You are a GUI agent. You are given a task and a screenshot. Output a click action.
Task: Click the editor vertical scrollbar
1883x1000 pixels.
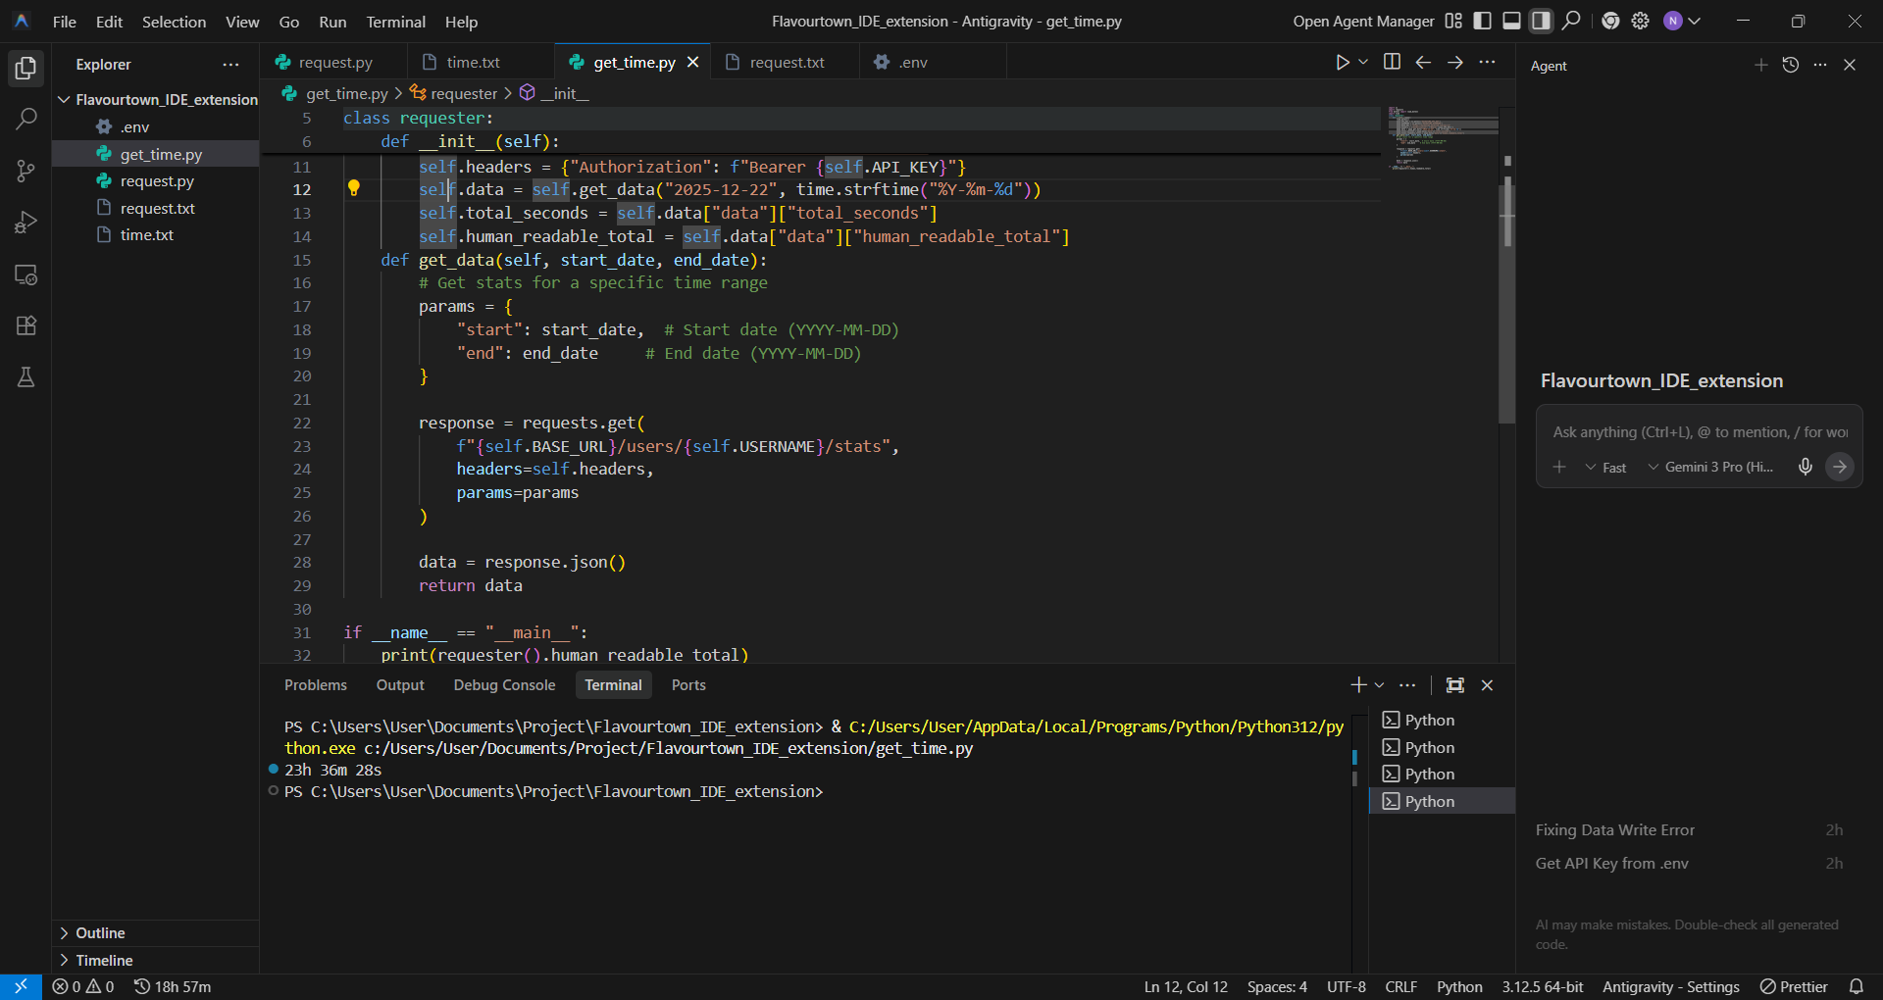point(1507,294)
